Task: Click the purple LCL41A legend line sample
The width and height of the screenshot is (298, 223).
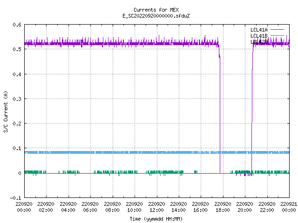Action: 277,30
